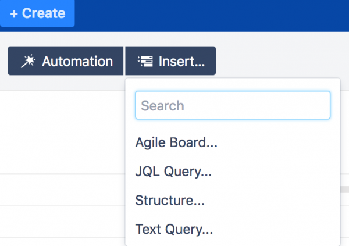Collapse the Insert... dropdown menu
Viewport: 349px width, 246px height.
[170, 61]
